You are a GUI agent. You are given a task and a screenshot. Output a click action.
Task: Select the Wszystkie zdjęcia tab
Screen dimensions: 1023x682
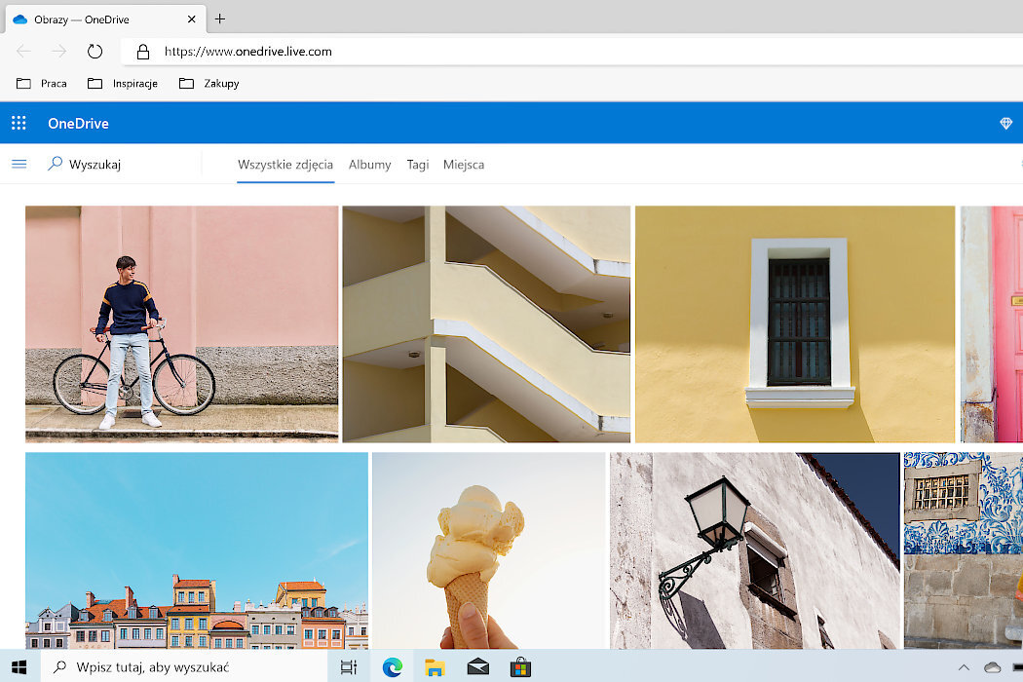(285, 165)
